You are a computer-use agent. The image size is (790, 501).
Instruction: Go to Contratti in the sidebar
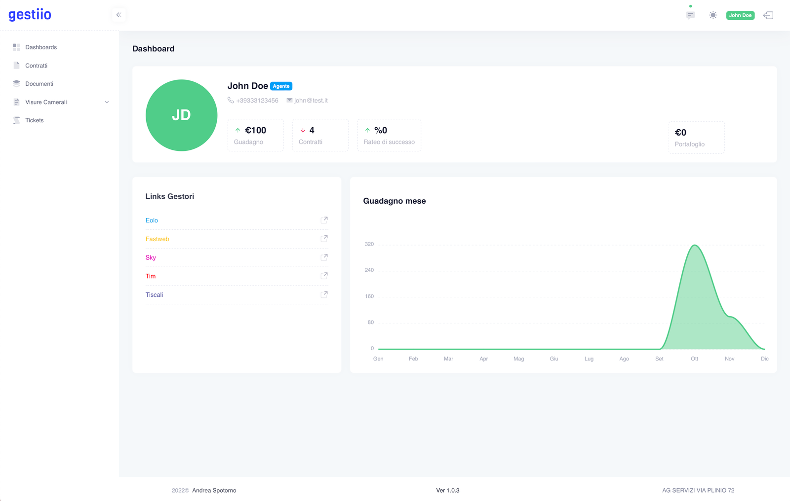tap(37, 66)
